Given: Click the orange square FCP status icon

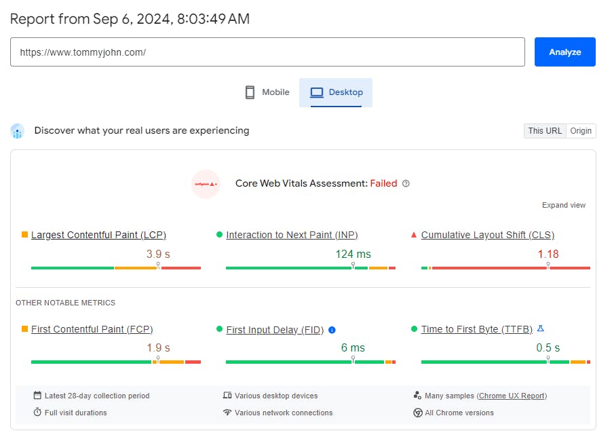Looking at the screenshot, I should (24, 328).
